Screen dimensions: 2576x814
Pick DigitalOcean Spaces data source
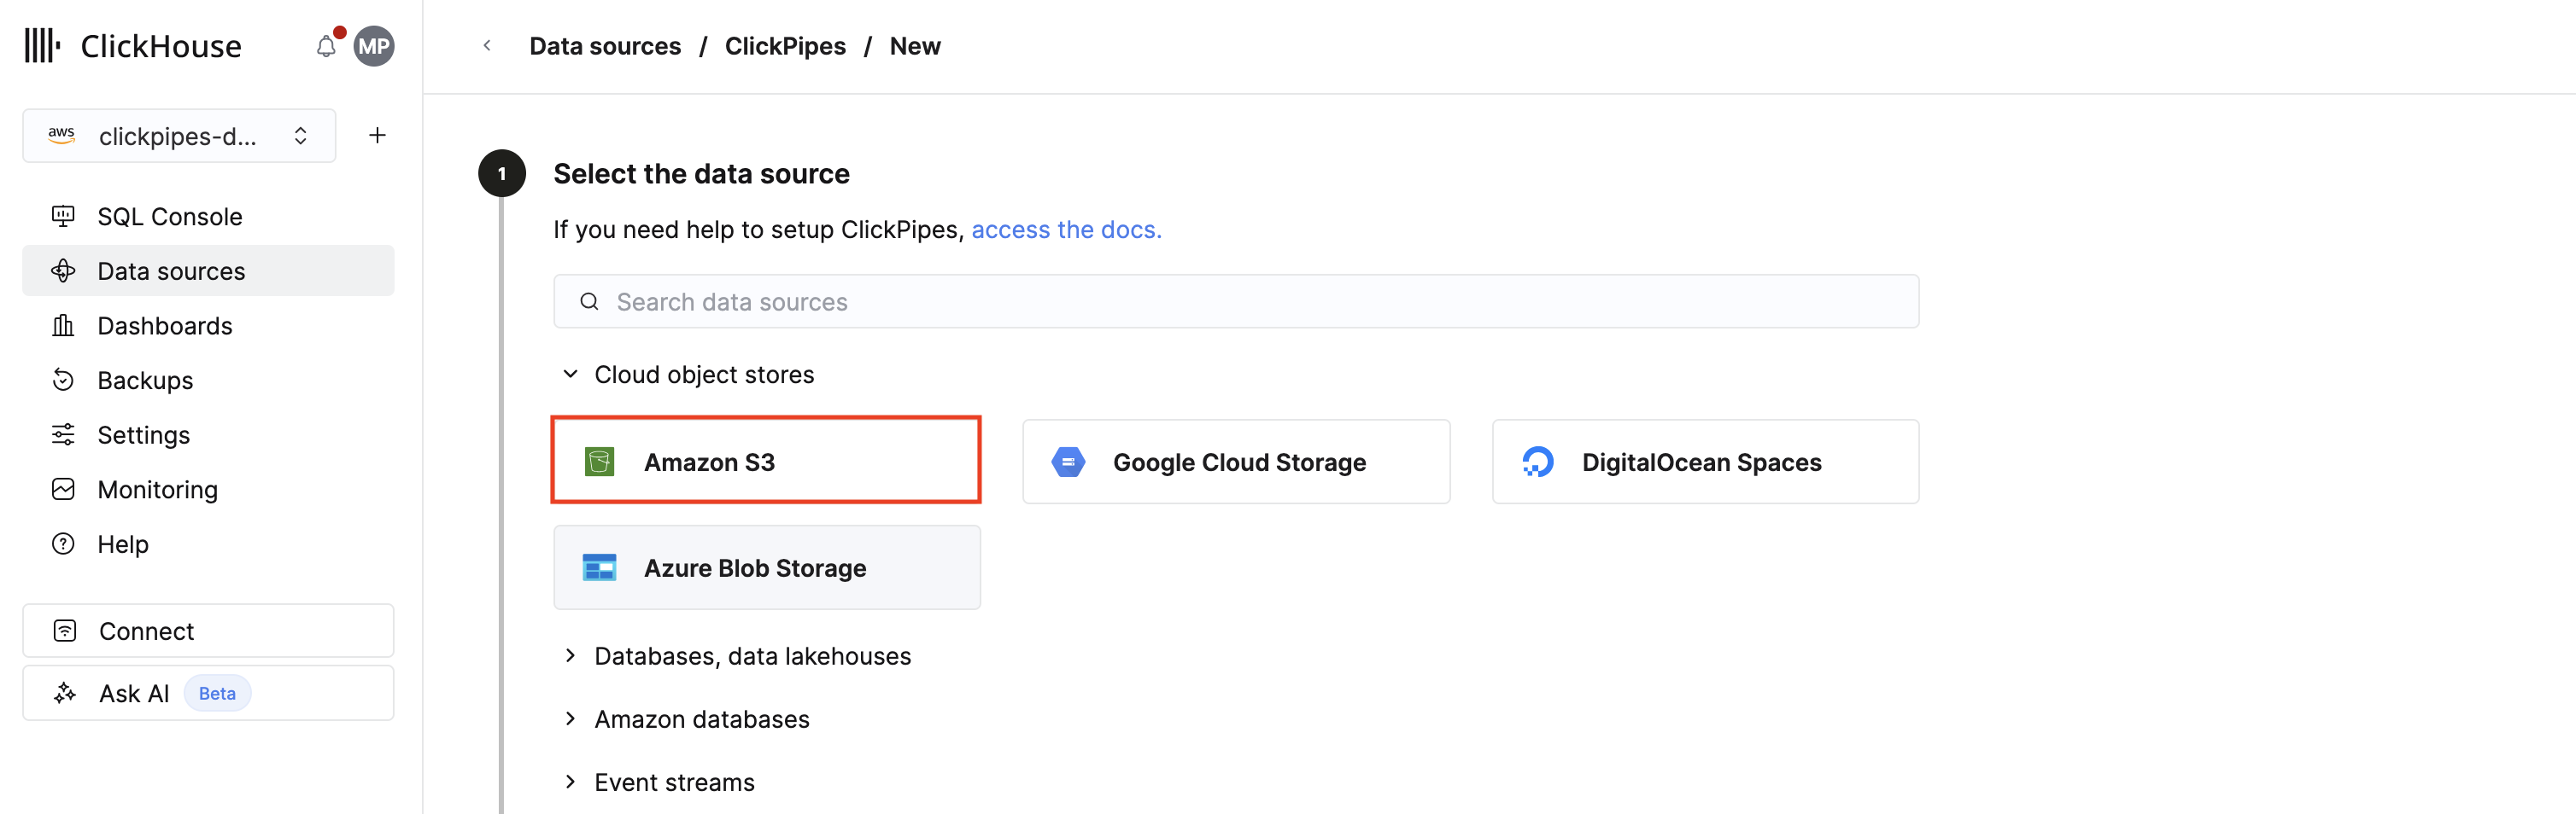point(1704,462)
